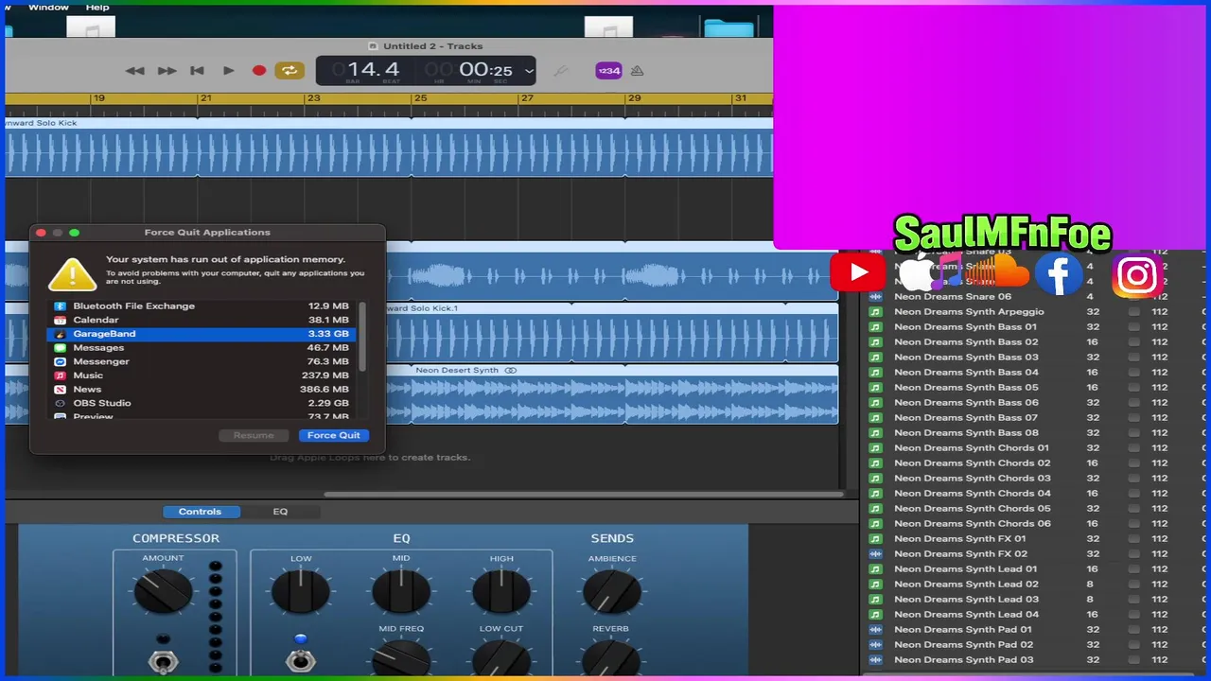Open the Window menu

coord(48,7)
